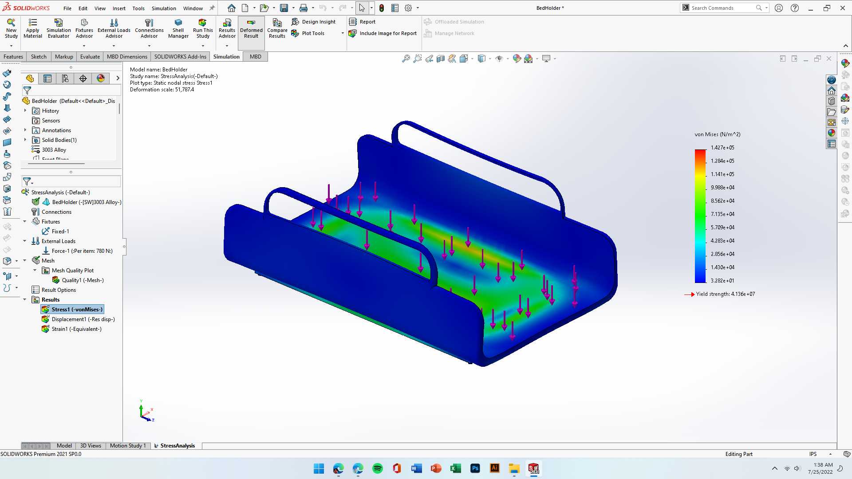Open the Tools menu
The height and width of the screenshot is (479, 852).
point(138,8)
